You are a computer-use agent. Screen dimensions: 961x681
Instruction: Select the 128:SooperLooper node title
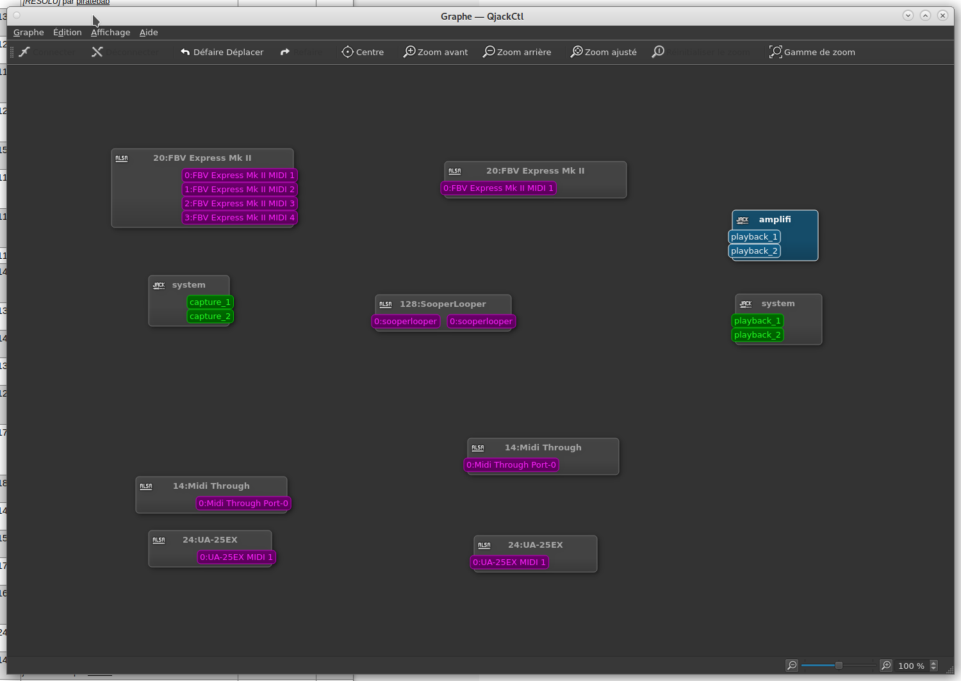[x=443, y=304]
